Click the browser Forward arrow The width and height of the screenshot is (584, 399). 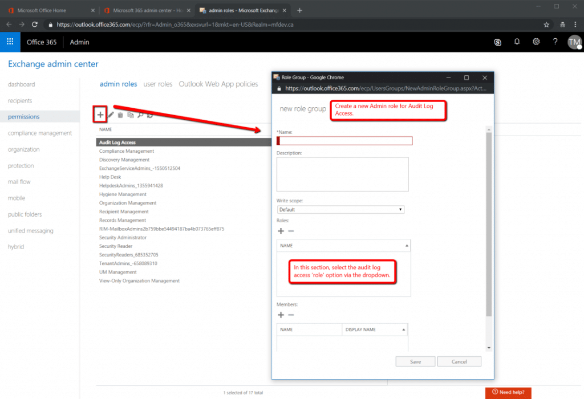tap(22, 25)
